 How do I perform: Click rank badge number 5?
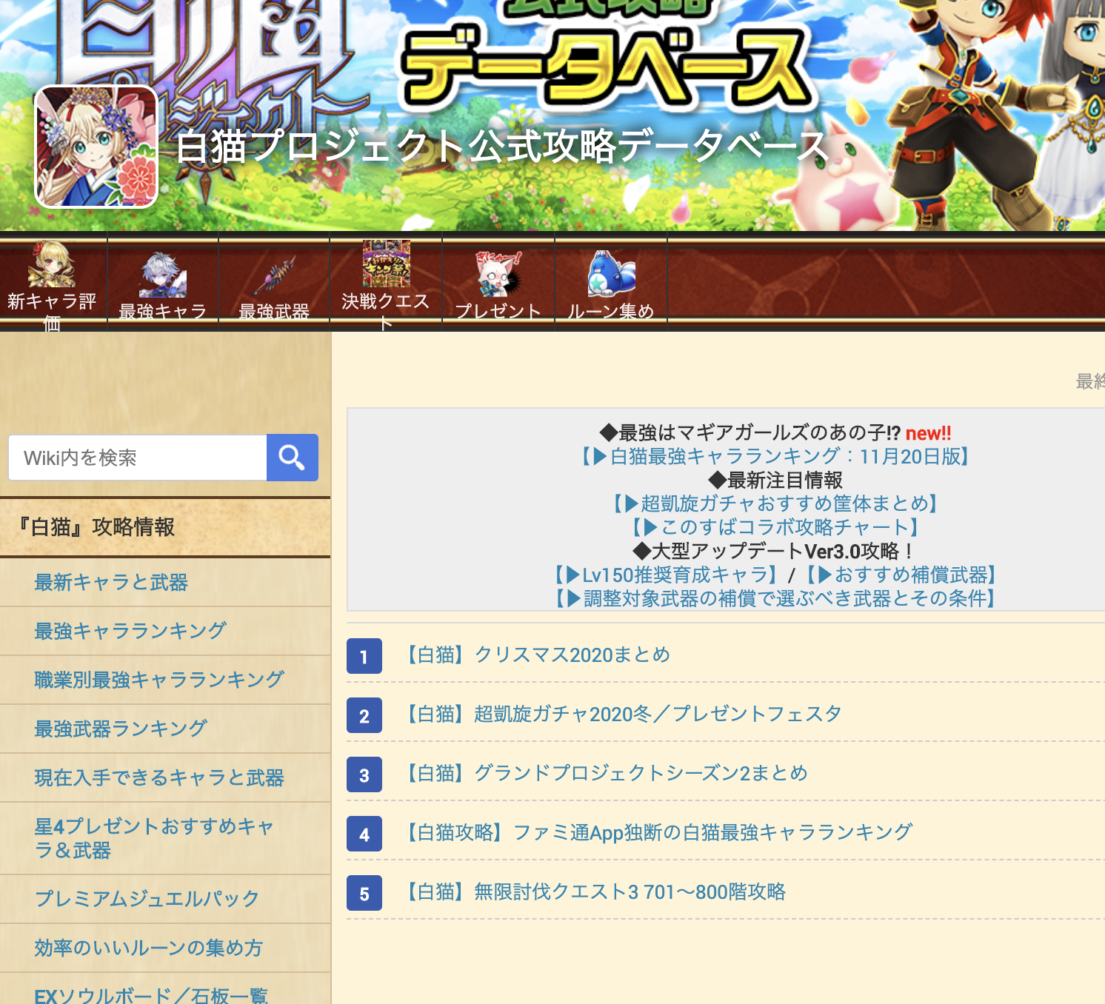tap(364, 893)
